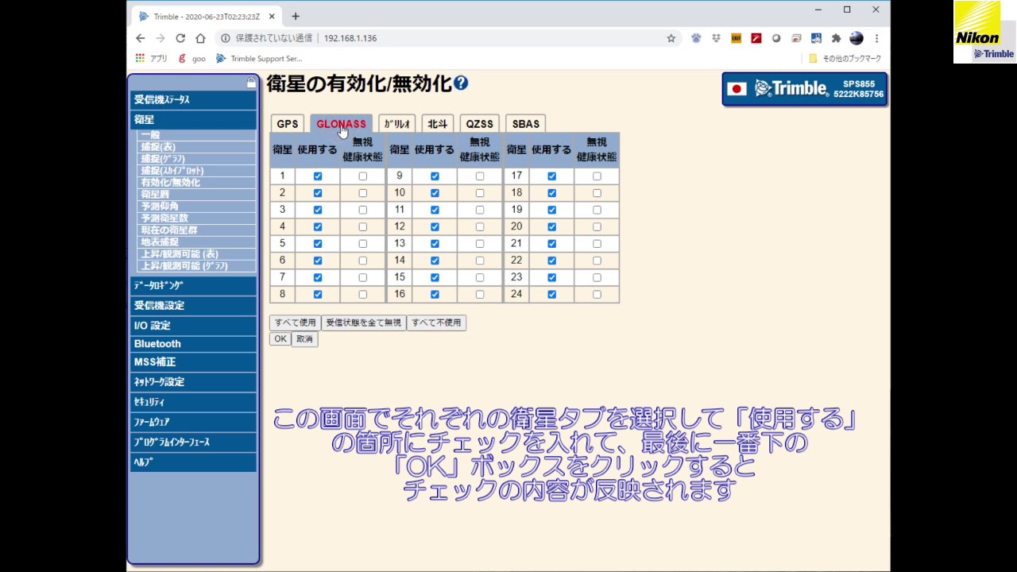This screenshot has height=572, width=1017.
Task: Switch to the QZSS tab
Action: point(479,124)
